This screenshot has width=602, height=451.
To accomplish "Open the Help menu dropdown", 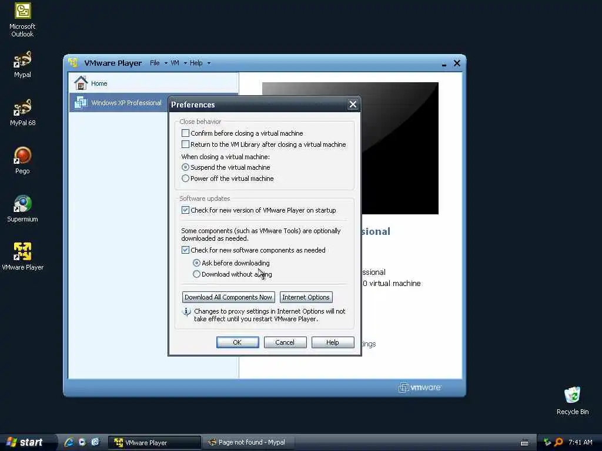I will (x=200, y=63).
